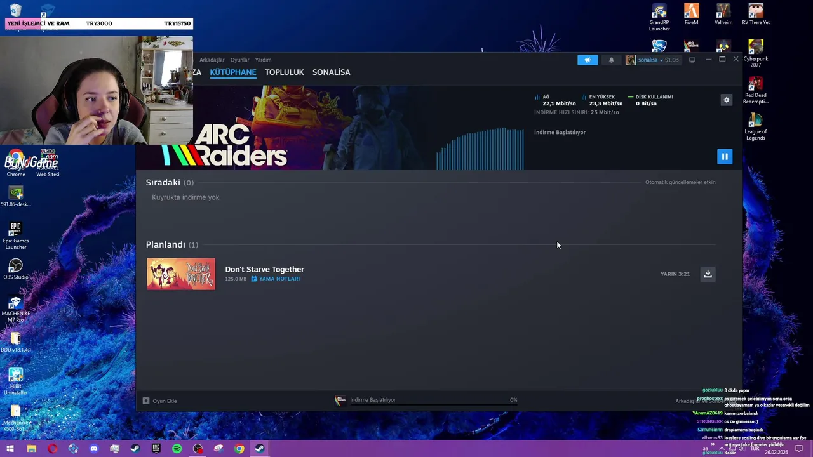Open Steam notifications bell
The image size is (813, 457).
[x=611, y=60]
